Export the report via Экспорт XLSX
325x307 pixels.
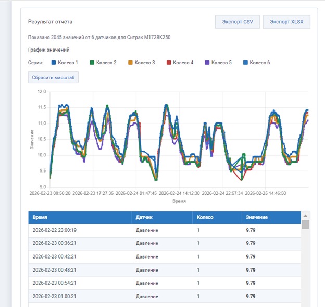[x=286, y=22]
